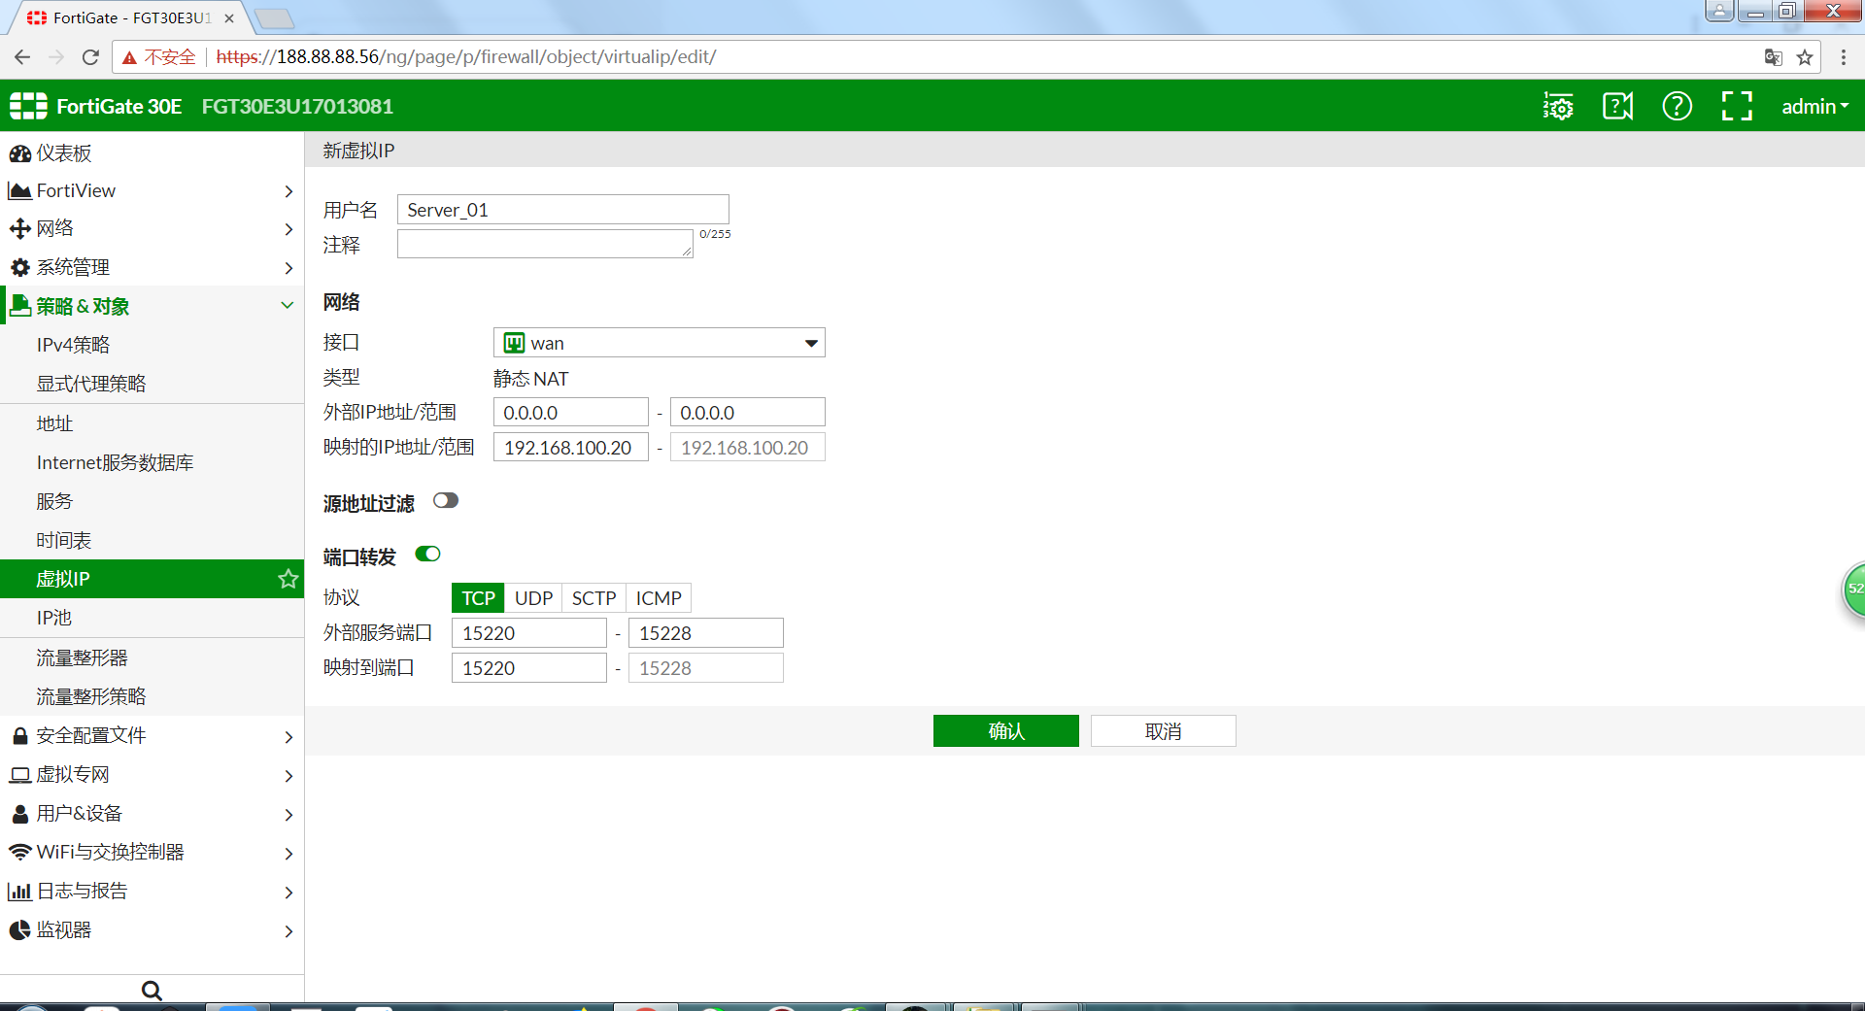Open the 接口 wan dropdown
The width and height of the screenshot is (1865, 1011).
click(660, 343)
